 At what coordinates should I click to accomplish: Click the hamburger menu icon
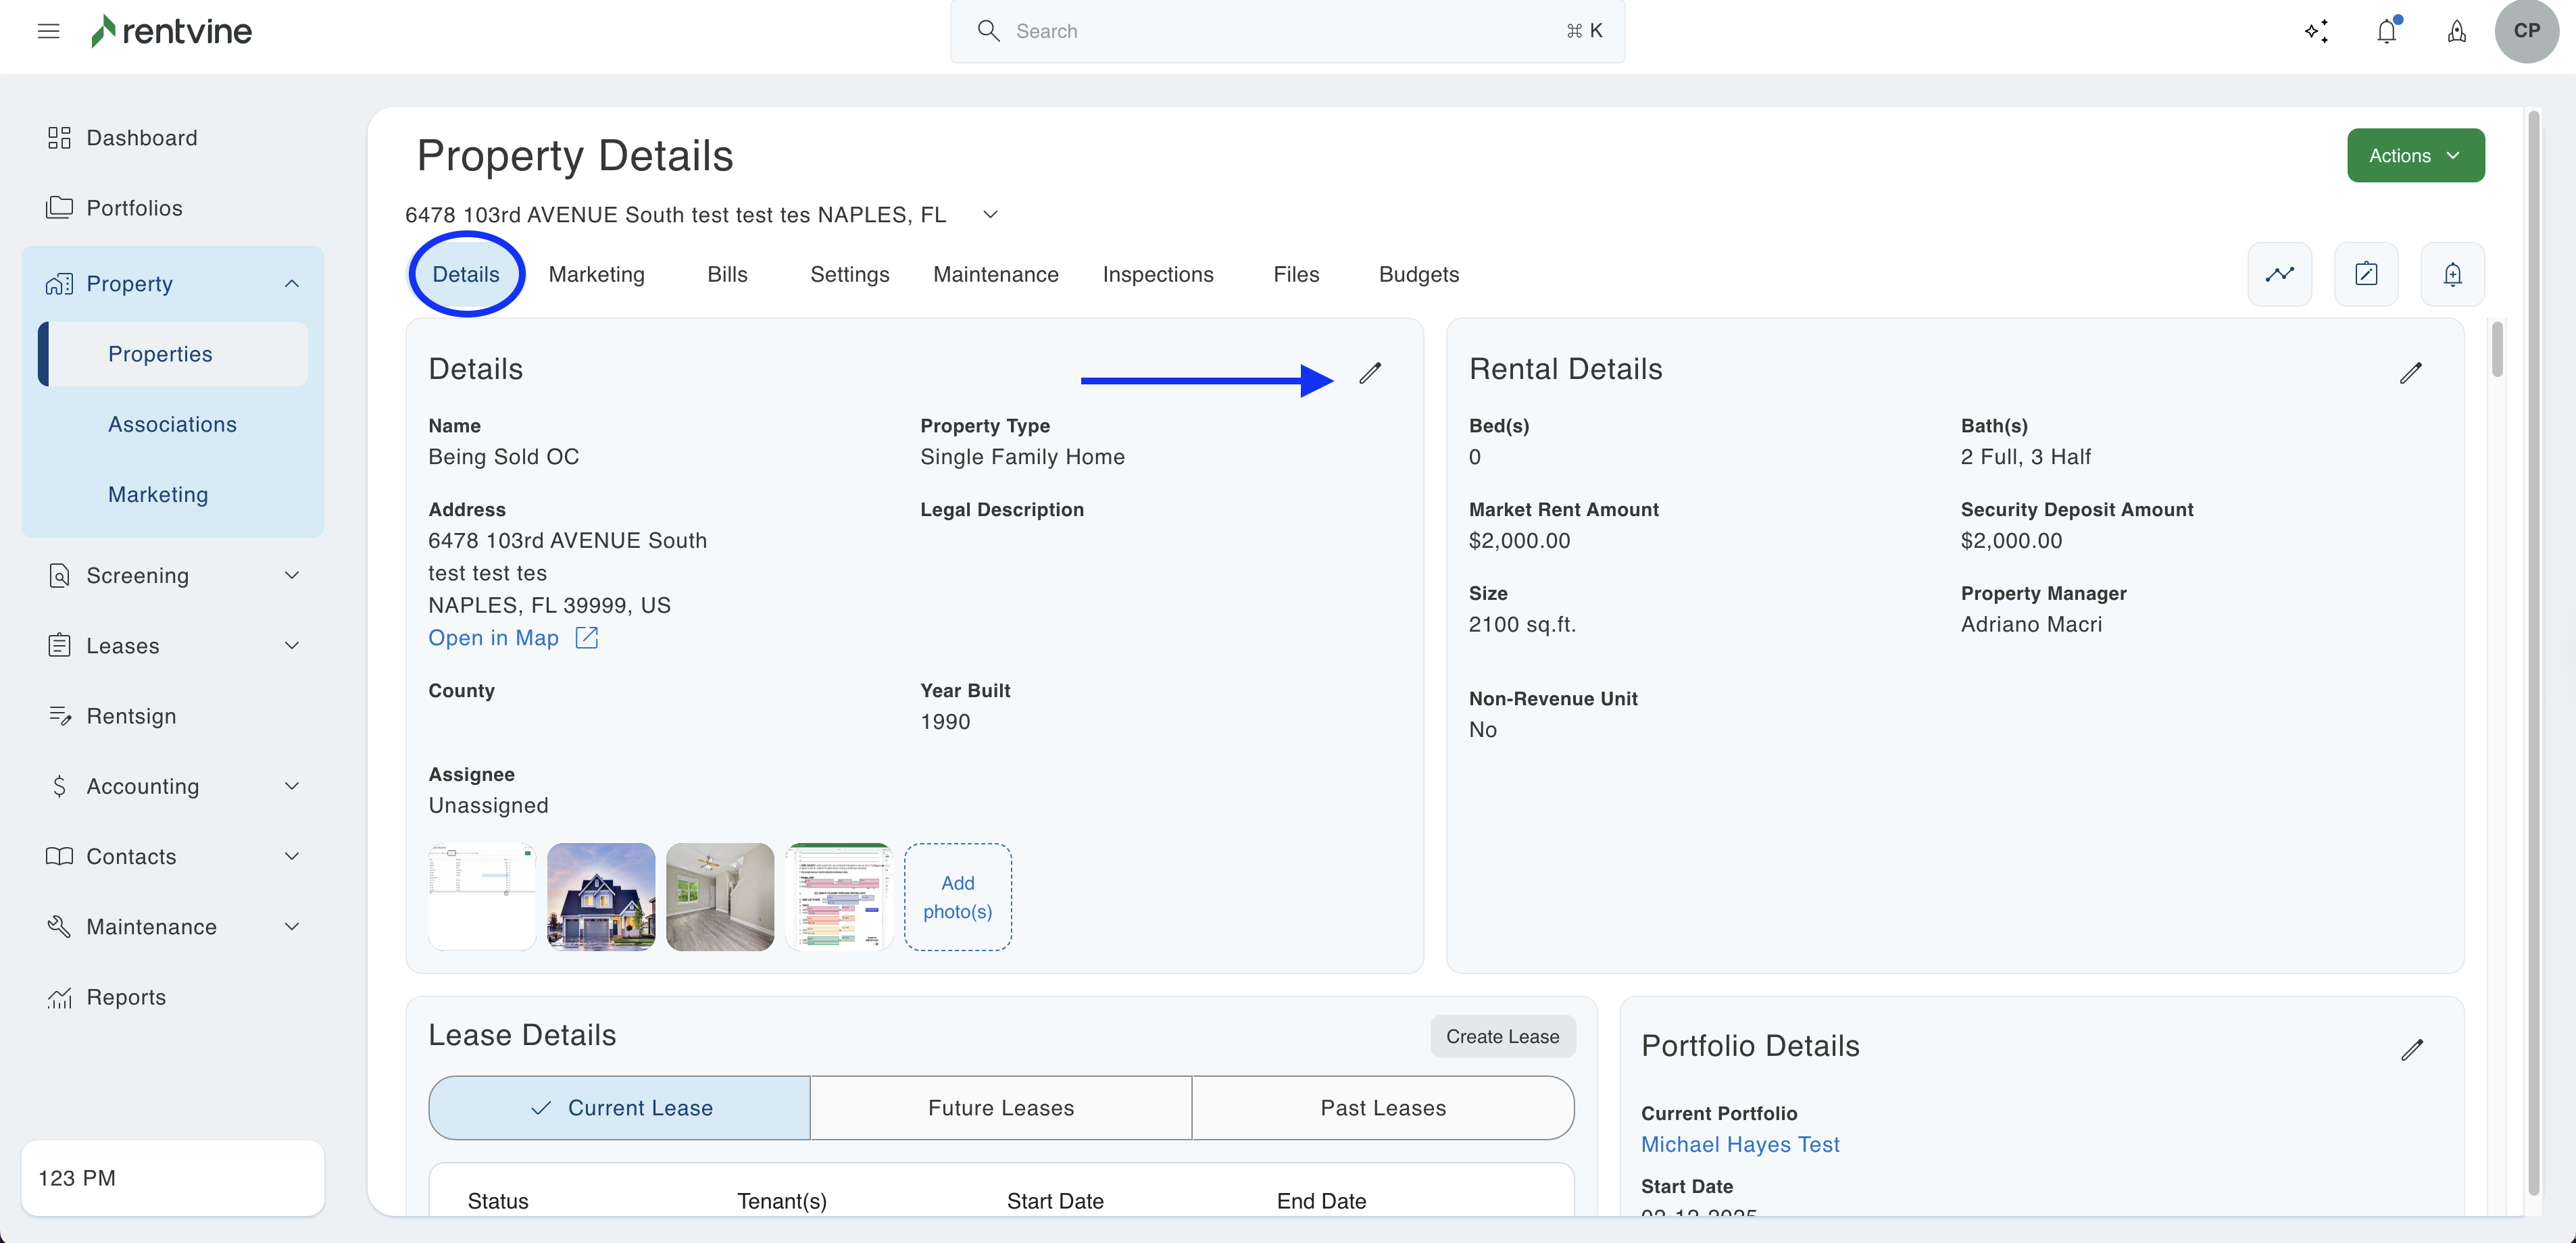click(x=48, y=31)
